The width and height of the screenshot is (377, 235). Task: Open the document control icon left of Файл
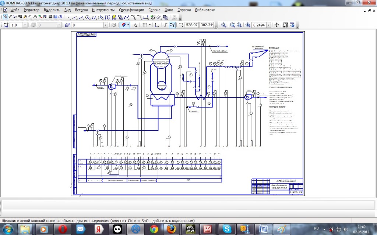[5, 10]
